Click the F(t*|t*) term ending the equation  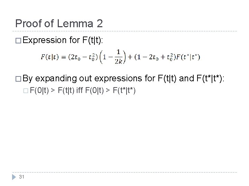[x=188, y=57]
